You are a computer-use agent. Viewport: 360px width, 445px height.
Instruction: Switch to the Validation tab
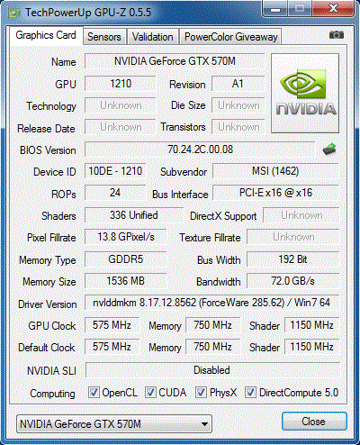coord(153,37)
